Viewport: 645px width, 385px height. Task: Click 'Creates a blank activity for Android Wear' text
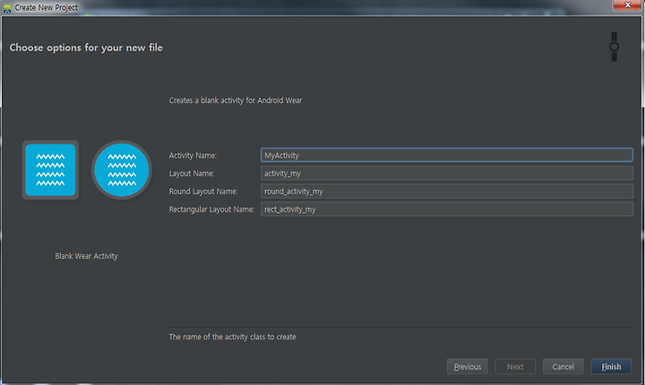(x=236, y=100)
